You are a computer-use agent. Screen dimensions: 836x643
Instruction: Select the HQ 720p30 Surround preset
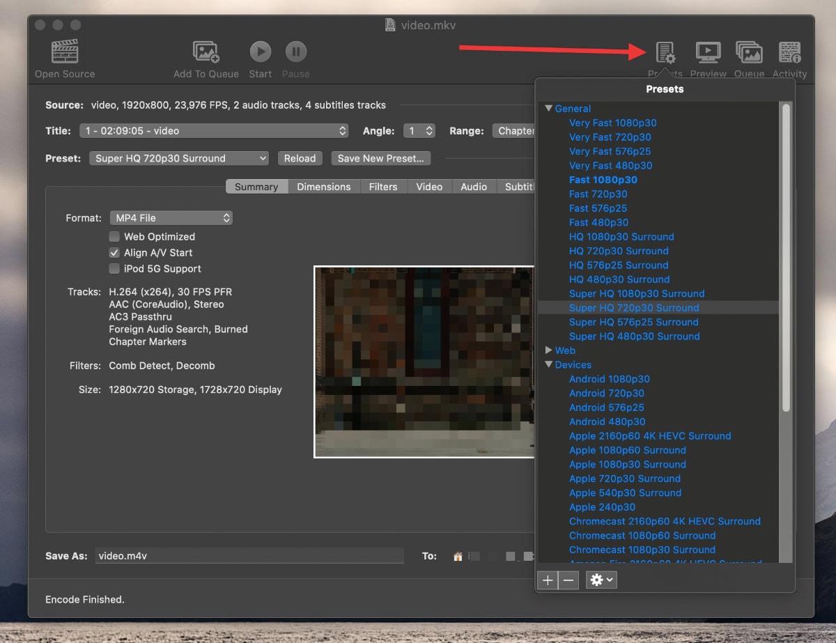[x=619, y=251]
